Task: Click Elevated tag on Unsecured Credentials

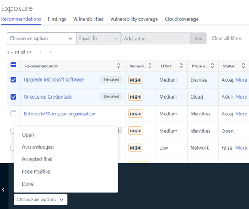Action: 111,96
